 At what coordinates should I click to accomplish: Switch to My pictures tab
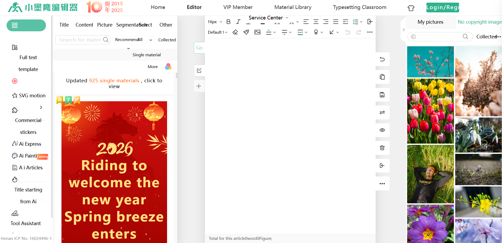tap(431, 22)
